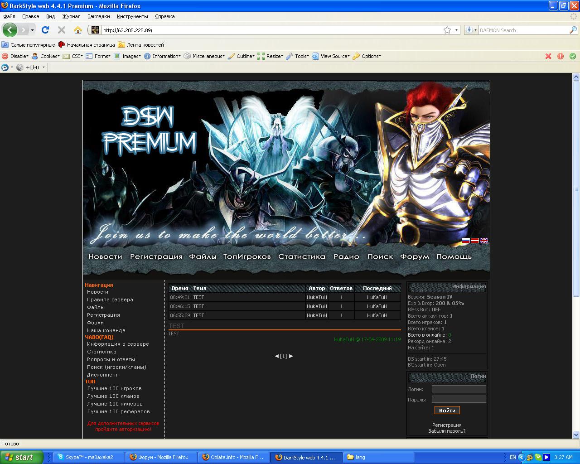Go to the Home page icon
This screenshot has width=580, height=464.
point(78,30)
